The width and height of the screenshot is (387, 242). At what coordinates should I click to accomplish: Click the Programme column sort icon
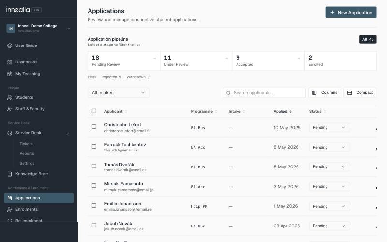click(216, 112)
